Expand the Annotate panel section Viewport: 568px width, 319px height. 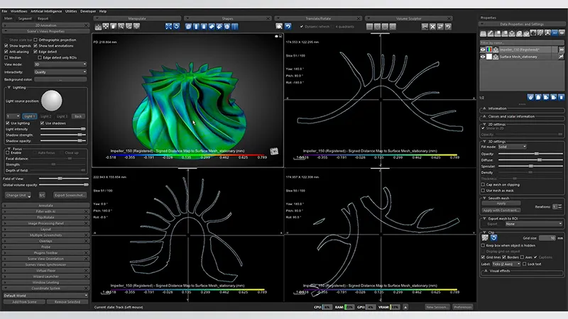[x=45, y=206]
